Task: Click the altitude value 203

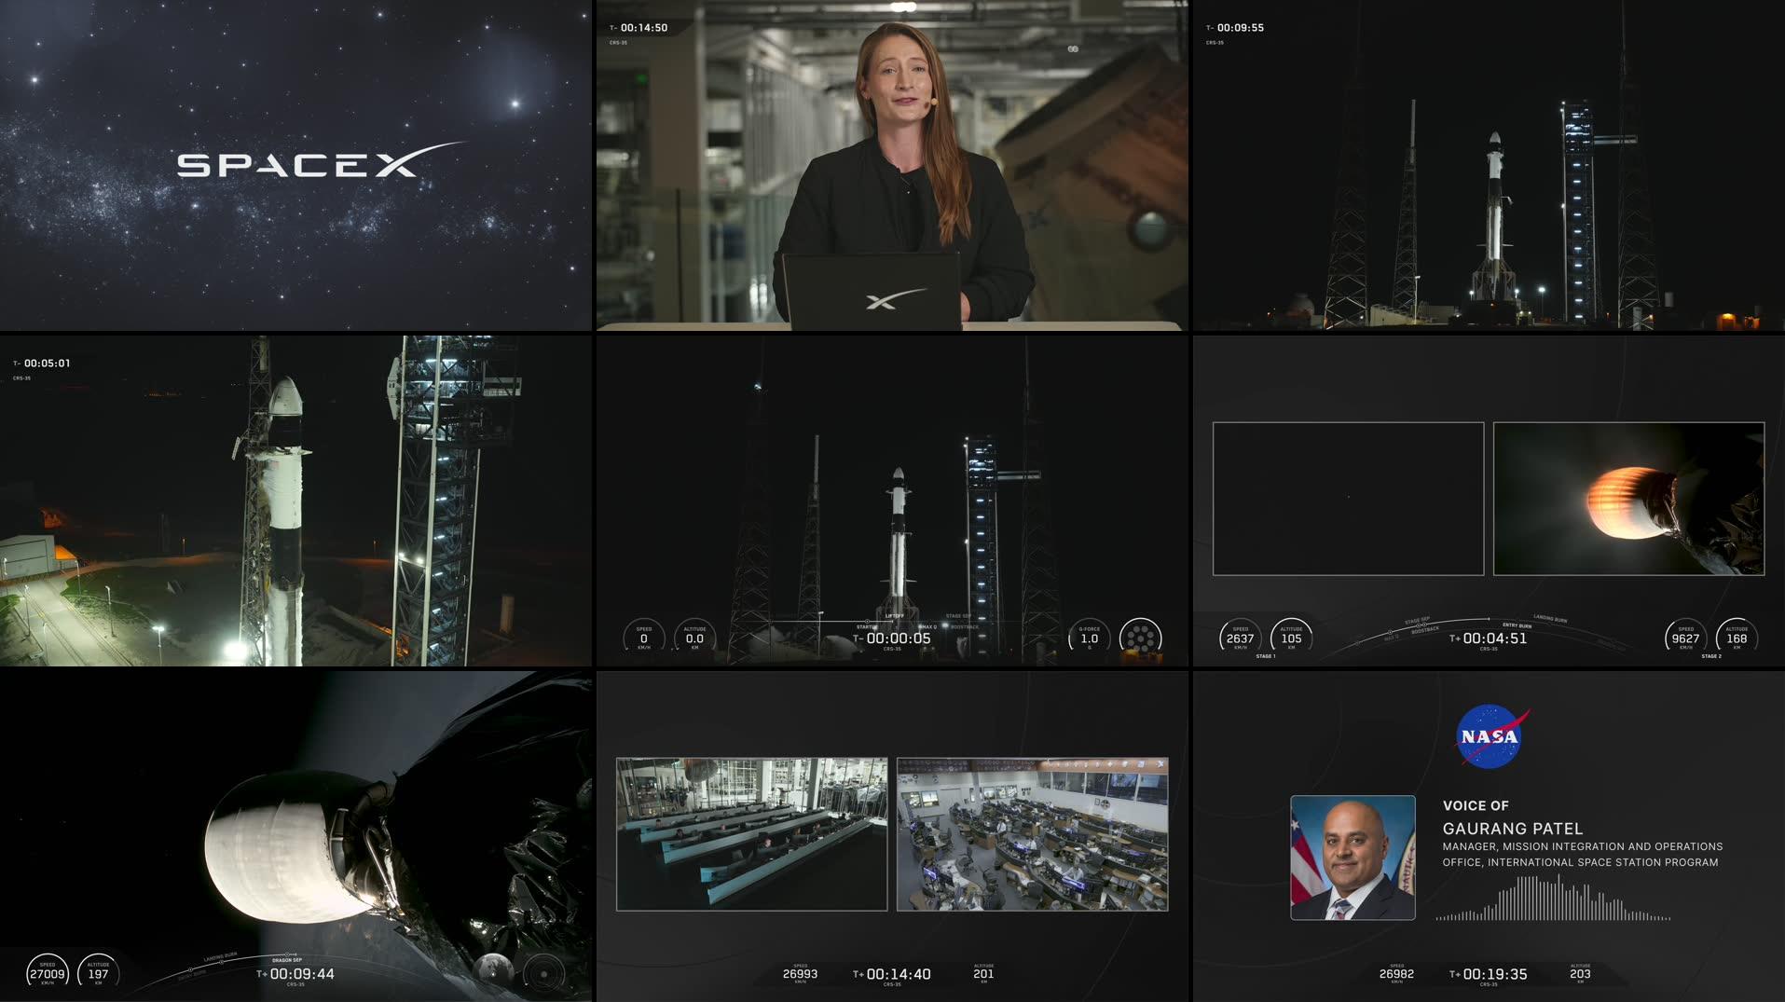Action: pyautogui.click(x=1580, y=974)
